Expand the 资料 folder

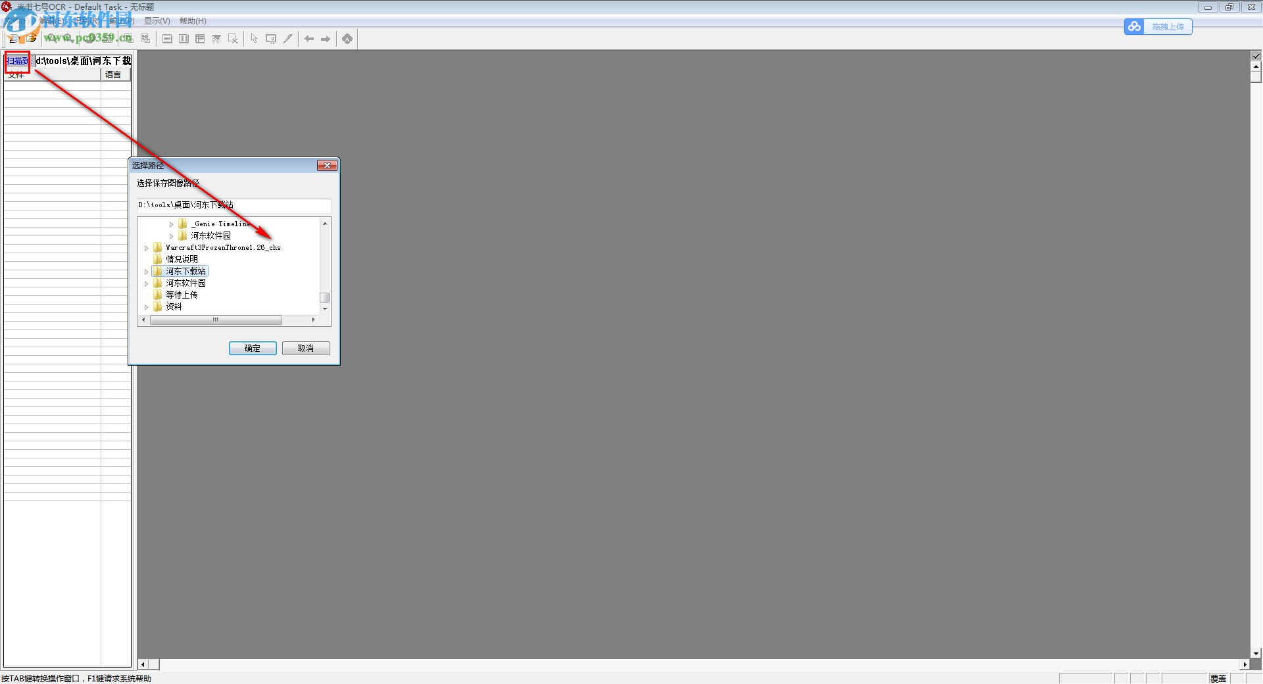(147, 307)
